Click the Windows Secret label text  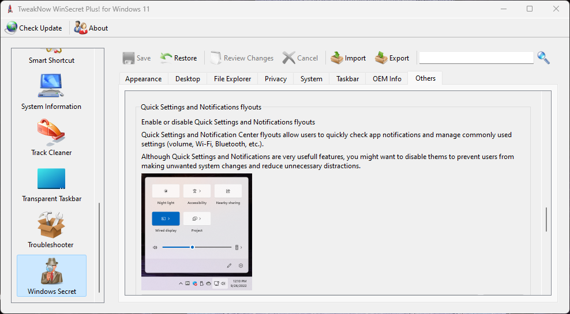pos(52,292)
